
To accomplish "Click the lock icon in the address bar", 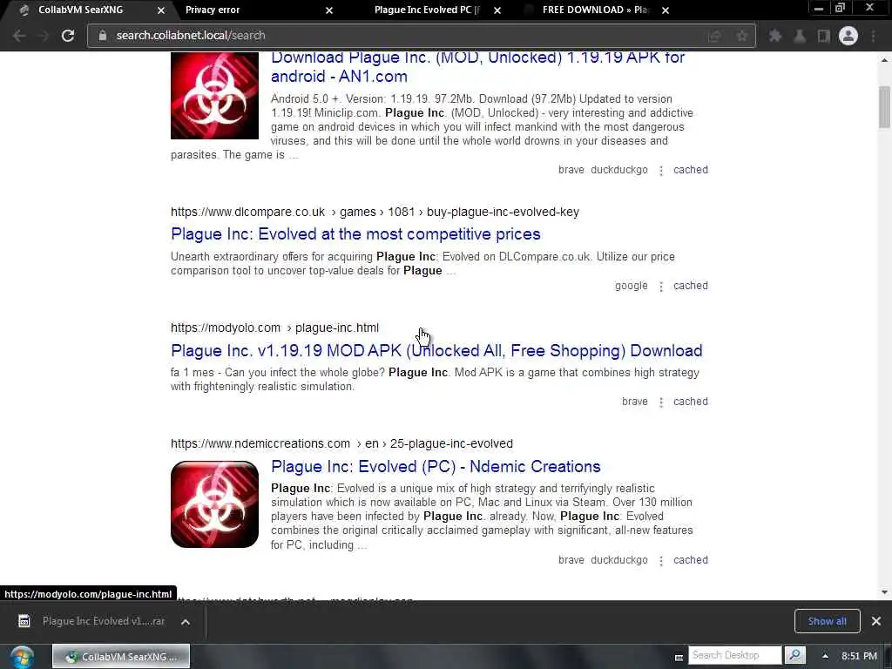I will tap(103, 35).
